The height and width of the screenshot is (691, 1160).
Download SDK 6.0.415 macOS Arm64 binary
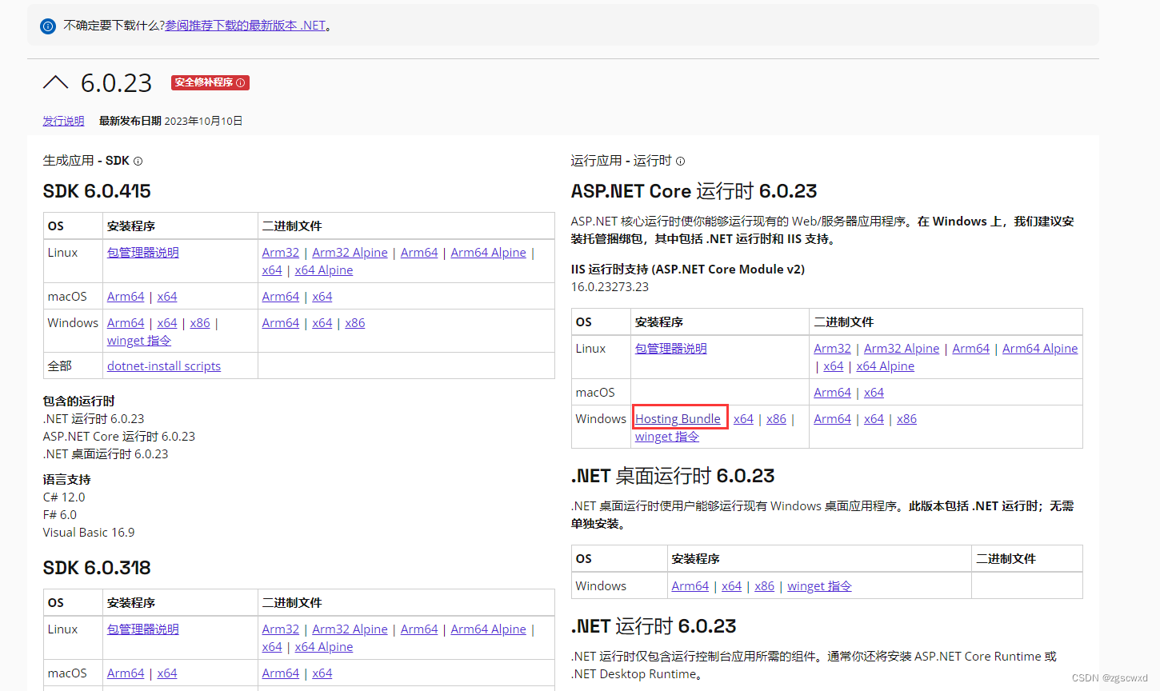[x=281, y=296]
